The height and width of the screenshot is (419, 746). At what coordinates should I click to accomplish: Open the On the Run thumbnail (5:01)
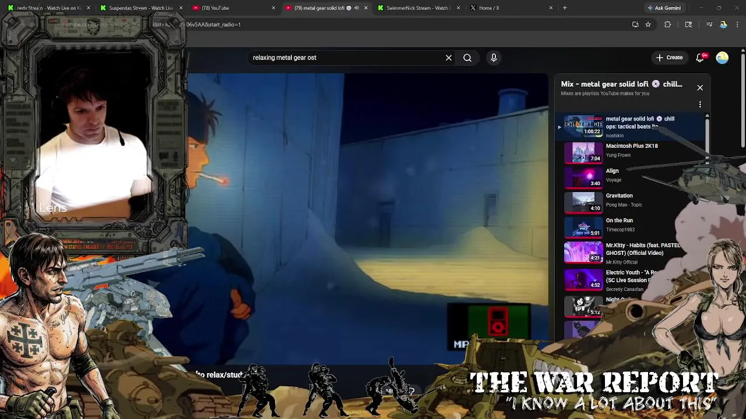[x=583, y=227]
